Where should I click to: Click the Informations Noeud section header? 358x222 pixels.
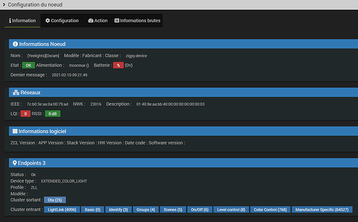(x=183, y=44)
